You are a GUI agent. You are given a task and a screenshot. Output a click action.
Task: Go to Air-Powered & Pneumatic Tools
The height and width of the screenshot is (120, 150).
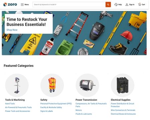click(18, 107)
